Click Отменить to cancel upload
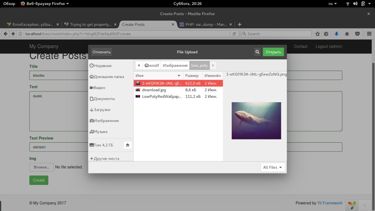Viewport: 375px width, 211px height. pyautogui.click(x=102, y=52)
